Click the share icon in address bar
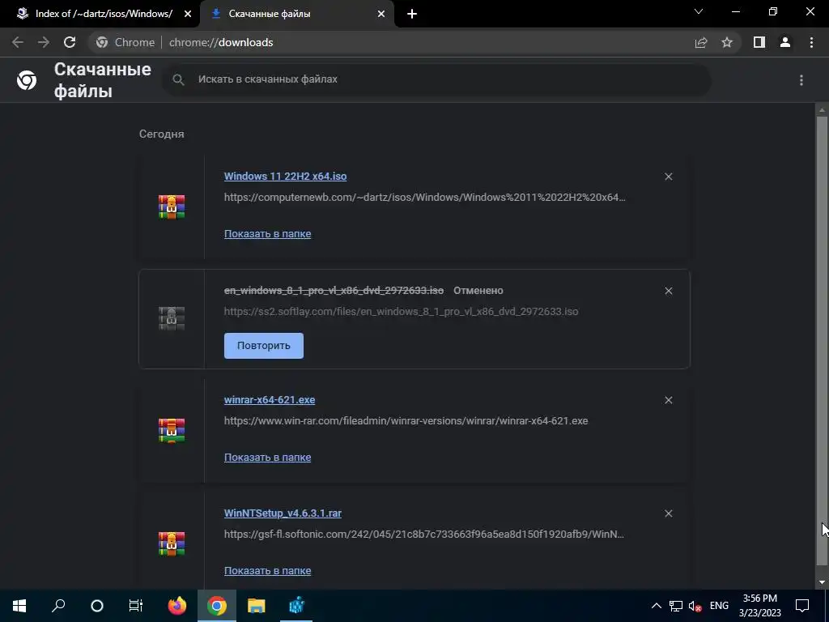Image resolution: width=829 pixels, height=622 pixels. click(701, 42)
